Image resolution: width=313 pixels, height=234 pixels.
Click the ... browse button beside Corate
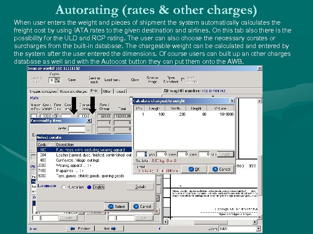click(88, 129)
